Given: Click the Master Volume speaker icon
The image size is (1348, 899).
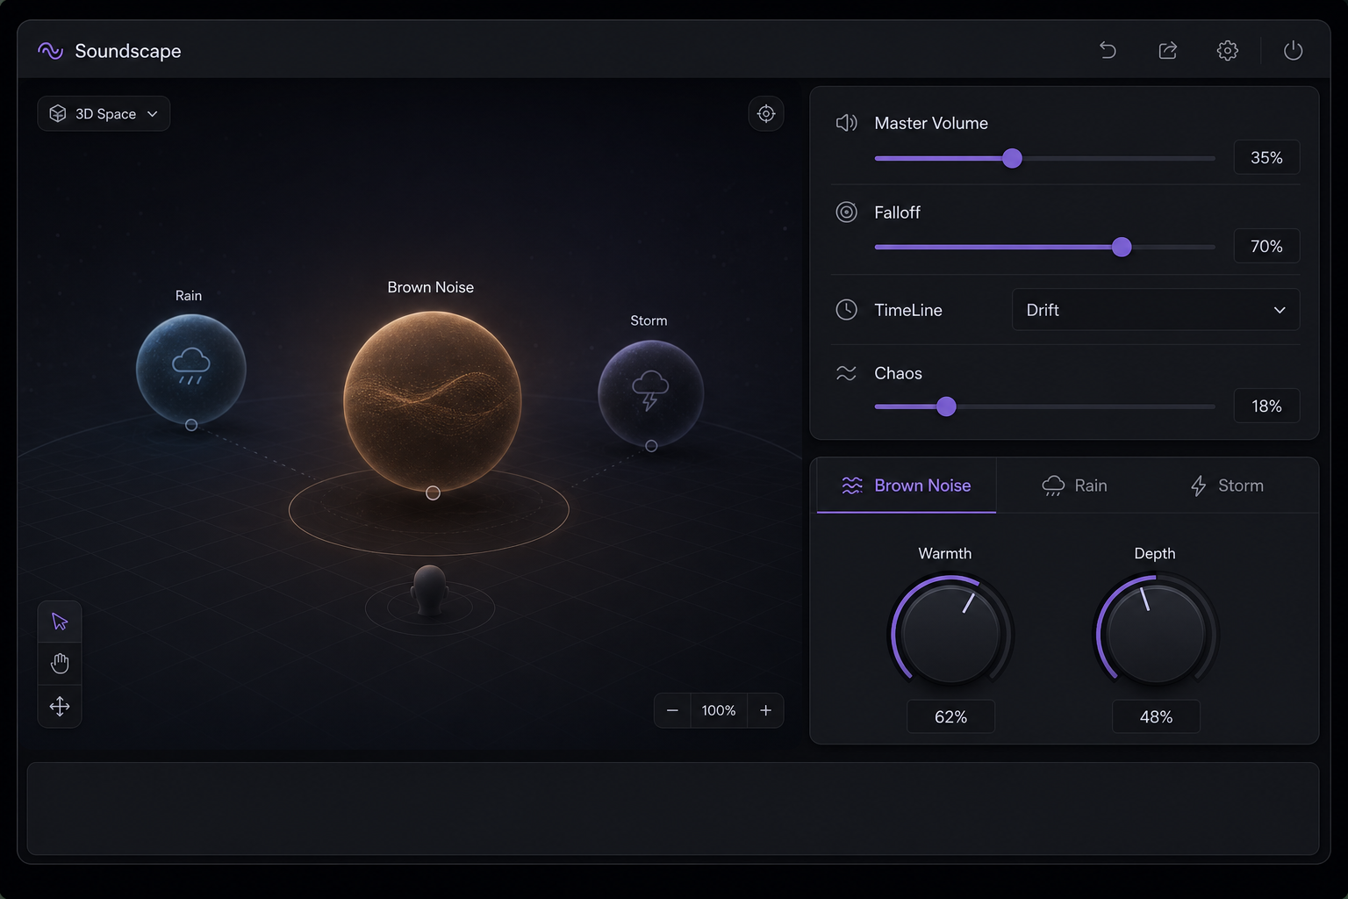Looking at the screenshot, I should coord(846,123).
